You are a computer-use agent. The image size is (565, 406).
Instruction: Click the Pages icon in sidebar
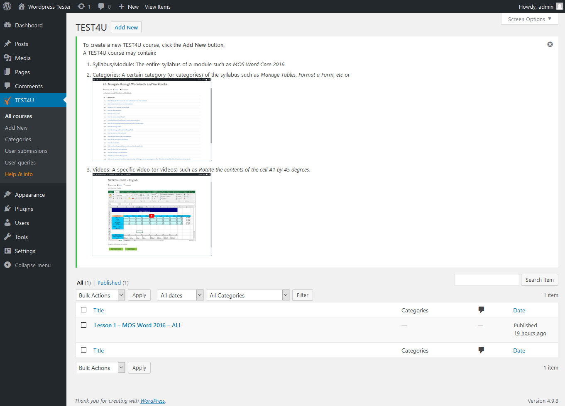(7, 72)
